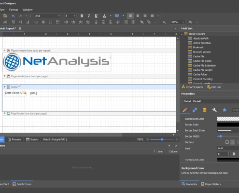Click the Paste clipboard icon
Screen dimensions: 239x193
point(5,15)
